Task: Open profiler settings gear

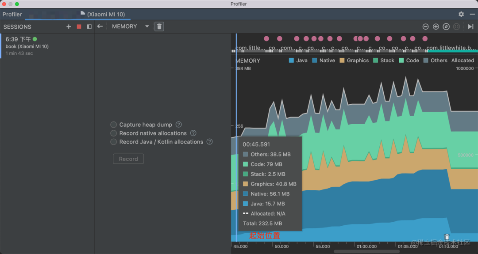Action: pyautogui.click(x=461, y=14)
